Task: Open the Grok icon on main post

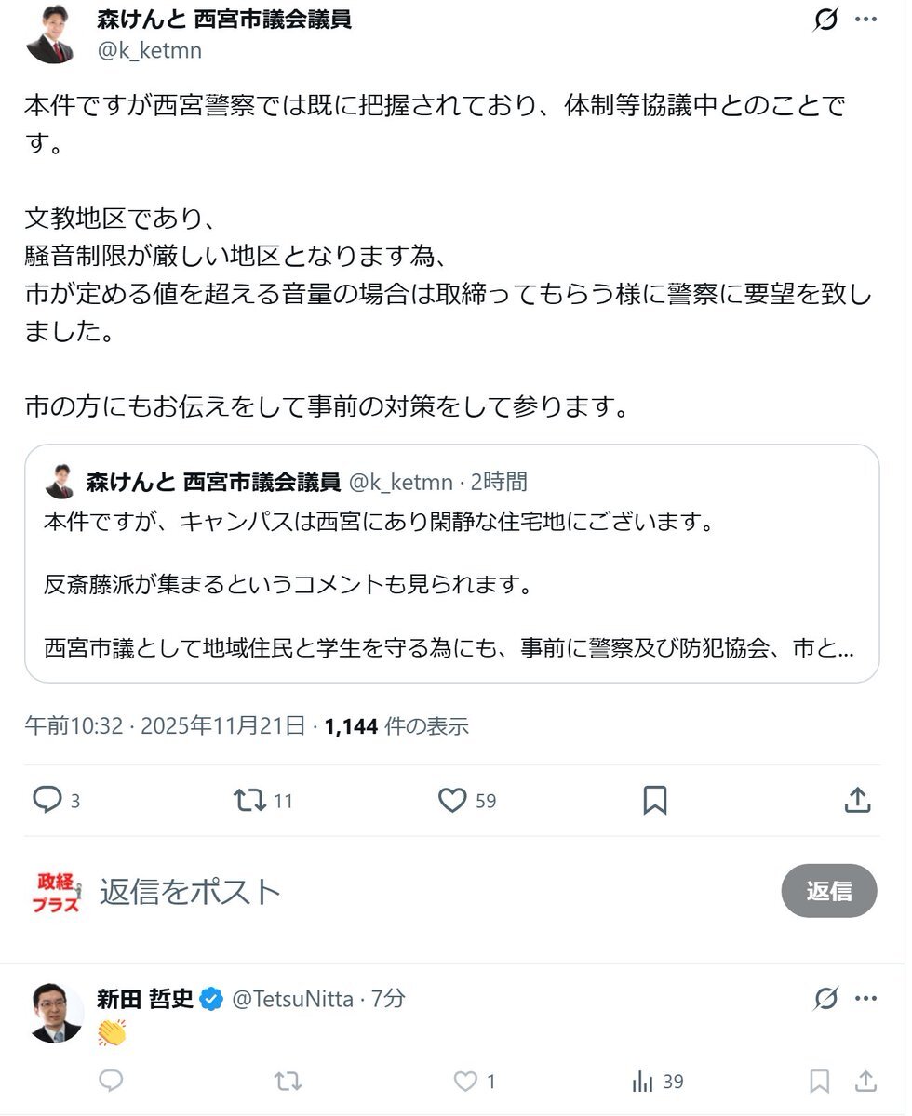Action: tap(825, 20)
